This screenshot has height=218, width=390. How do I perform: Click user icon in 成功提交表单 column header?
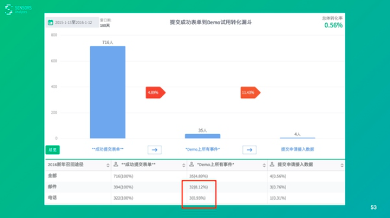pos(116,165)
